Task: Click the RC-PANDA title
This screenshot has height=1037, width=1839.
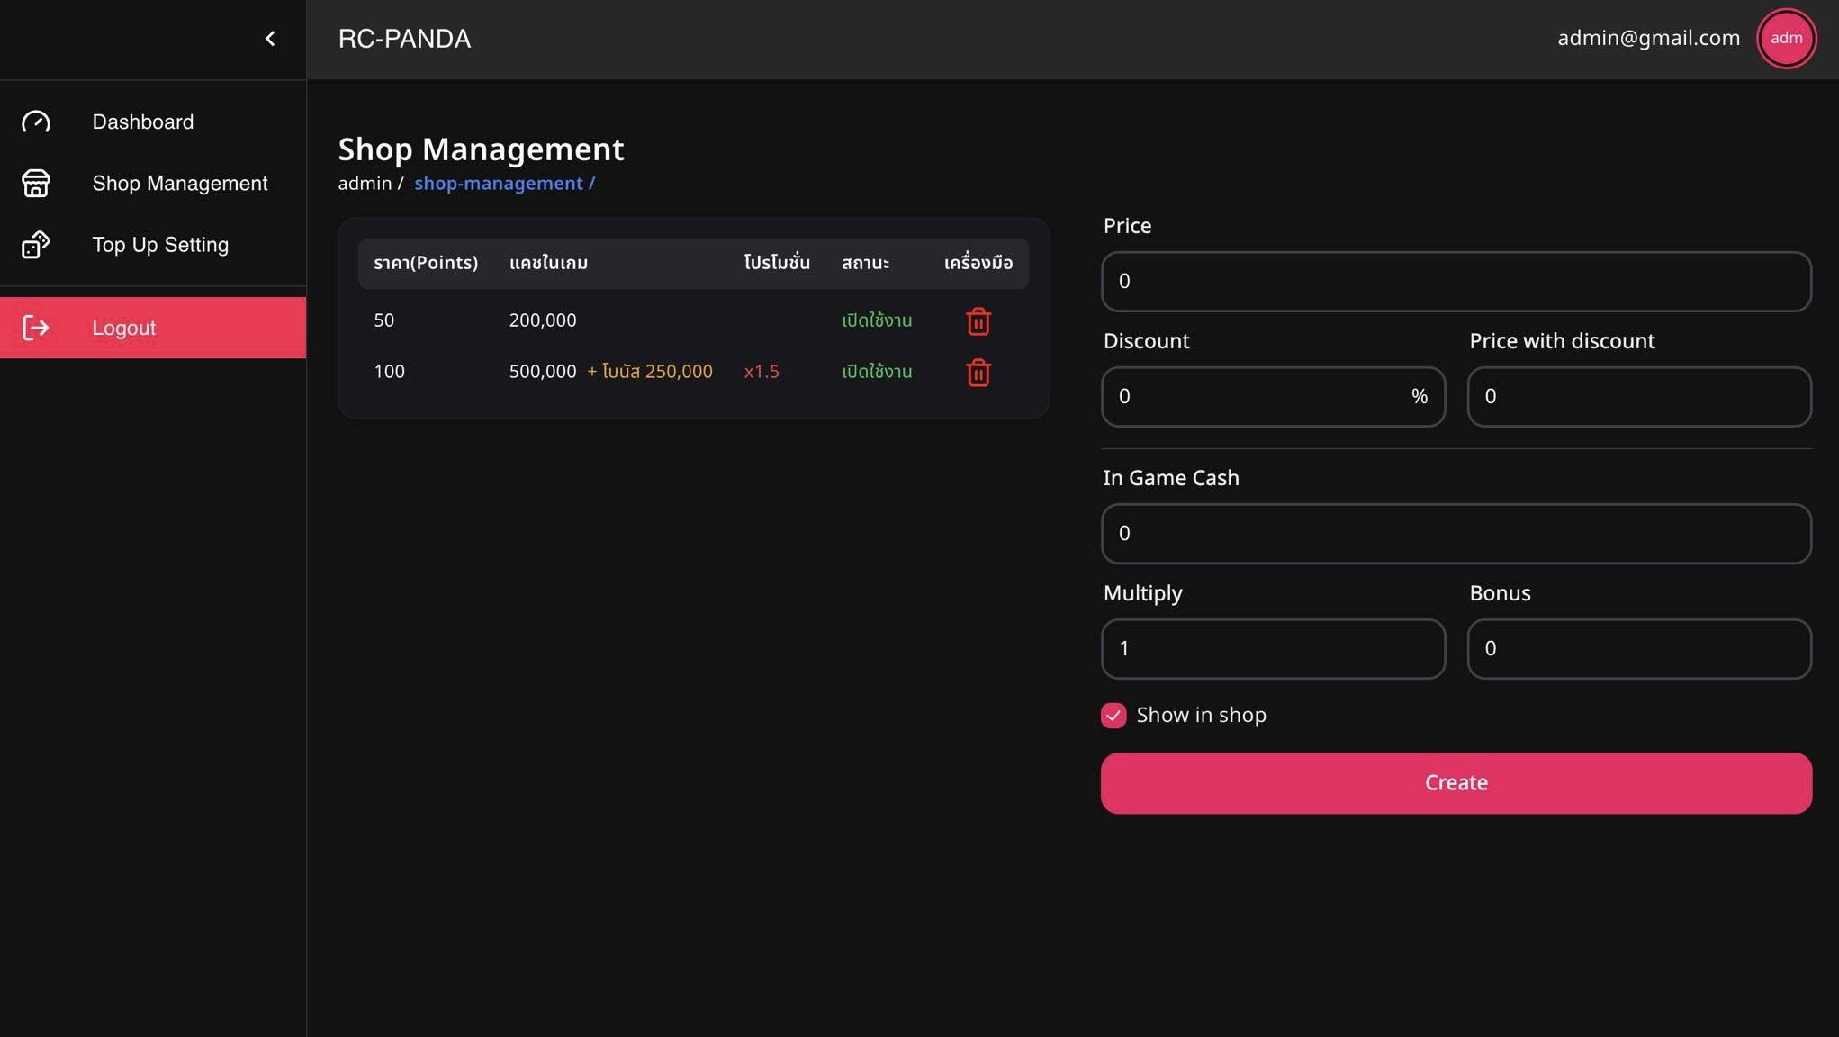Action: pyautogui.click(x=404, y=39)
